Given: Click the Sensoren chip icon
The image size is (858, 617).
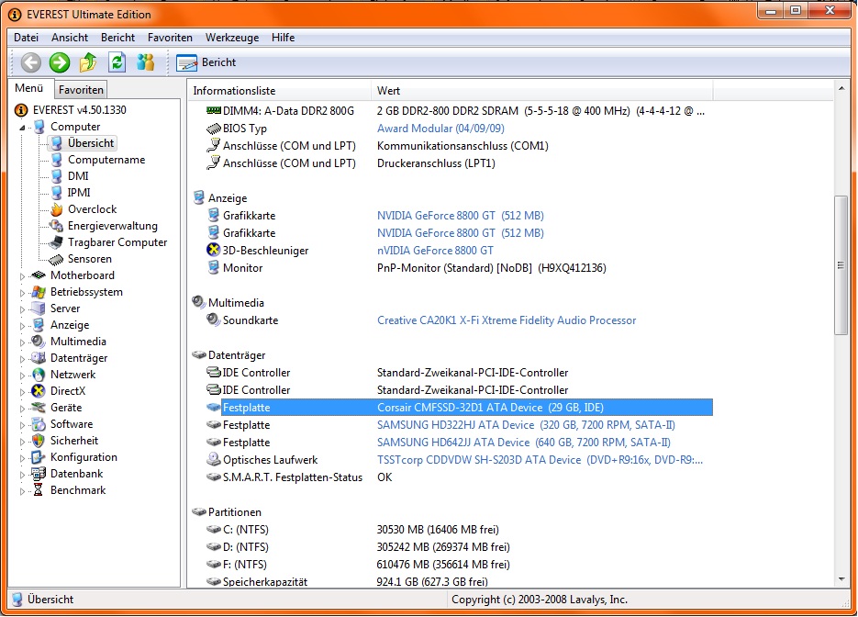Looking at the screenshot, I should click(x=56, y=260).
